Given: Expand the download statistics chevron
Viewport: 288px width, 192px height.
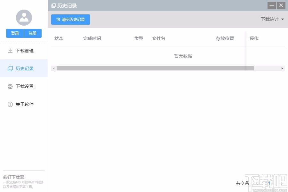Looking at the screenshot, I should [x=282, y=19].
